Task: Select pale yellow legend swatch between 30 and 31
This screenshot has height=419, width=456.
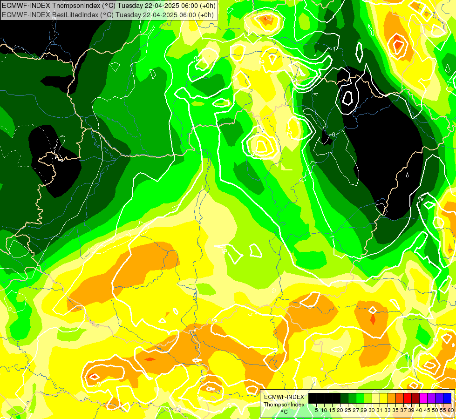Action: pos(376,398)
